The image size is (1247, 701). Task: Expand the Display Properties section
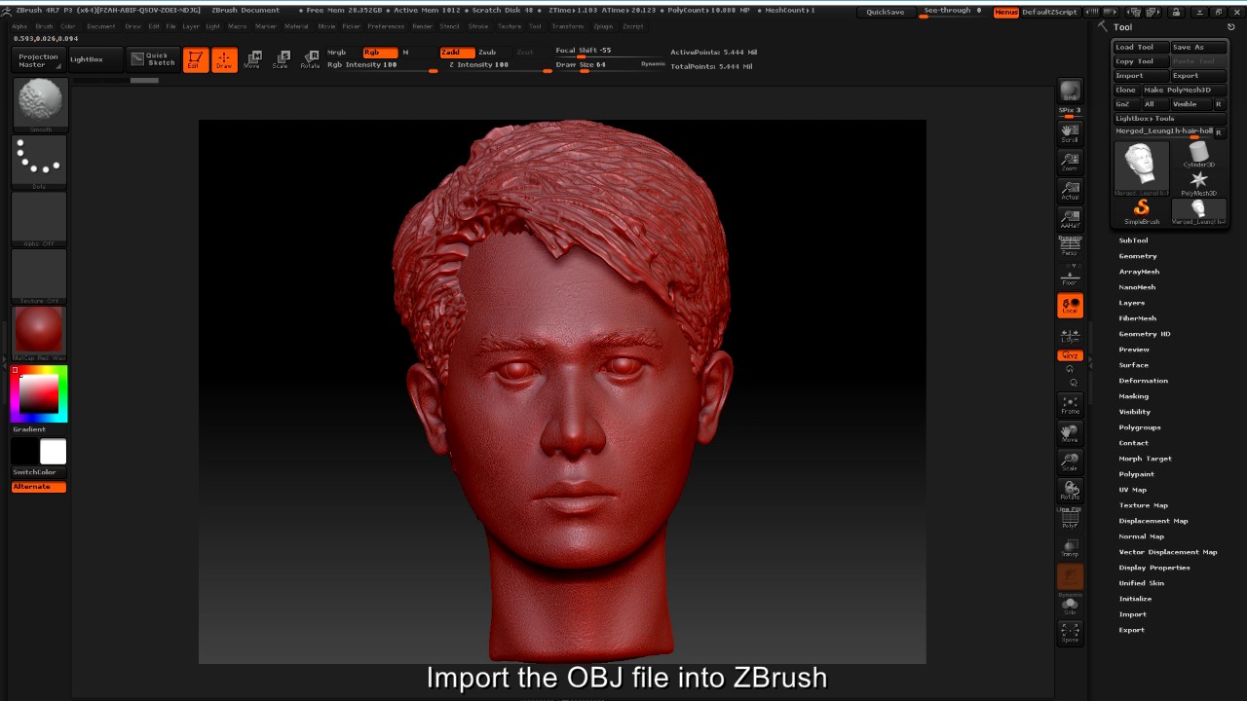tap(1154, 568)
